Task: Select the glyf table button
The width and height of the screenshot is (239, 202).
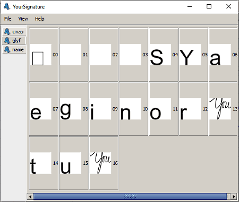Action: (14, 41)
